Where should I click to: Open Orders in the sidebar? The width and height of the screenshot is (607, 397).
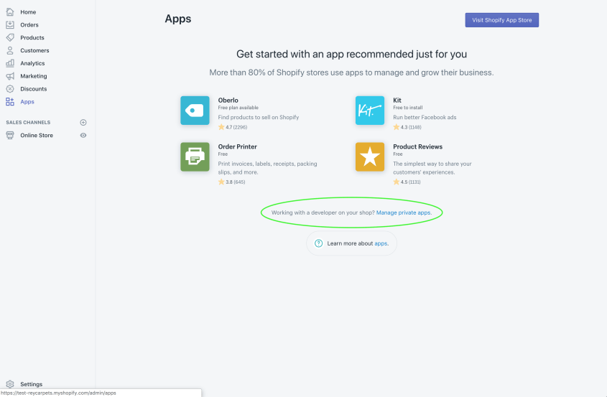coord(29,25)
